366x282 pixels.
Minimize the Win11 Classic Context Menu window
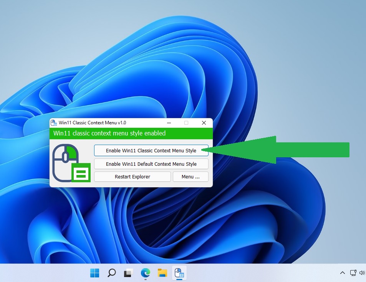coord(169,123)
